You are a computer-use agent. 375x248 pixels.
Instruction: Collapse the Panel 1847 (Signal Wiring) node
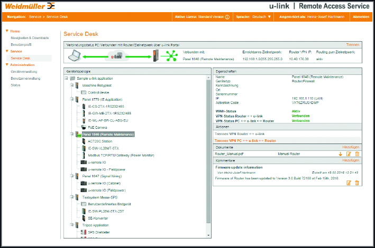click(72, 176)
